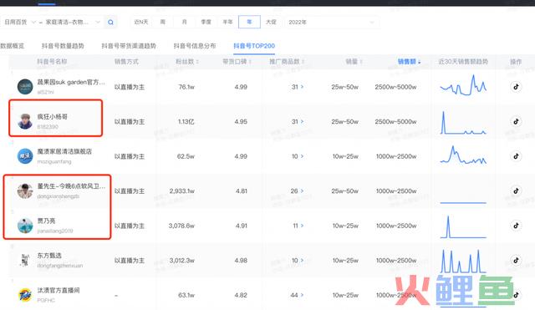Image resolution: width=535 pixels, height=310 pixels.
Task: Open 家庭清洁-衣物 subcategory dropdown
Action: coord(73,23)
